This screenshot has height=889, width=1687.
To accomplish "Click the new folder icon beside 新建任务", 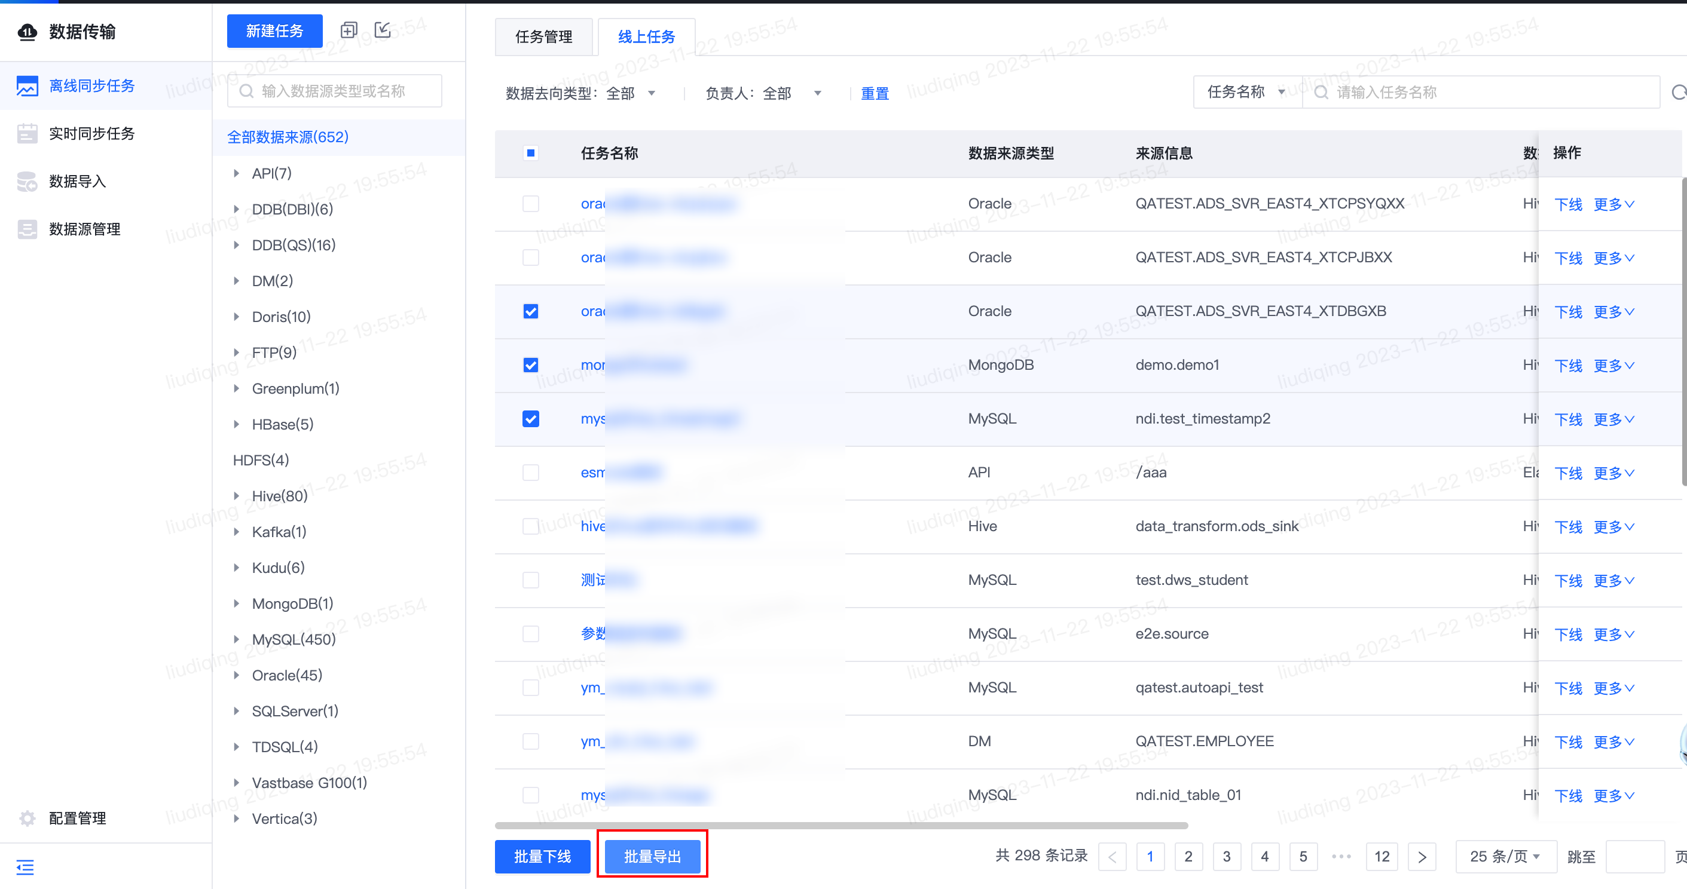I will click(349, 30).
